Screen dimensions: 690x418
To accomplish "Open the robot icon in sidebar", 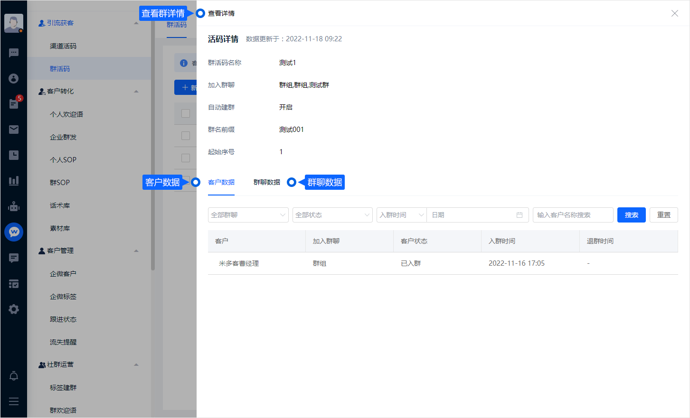I will click(x=14, y=206).
